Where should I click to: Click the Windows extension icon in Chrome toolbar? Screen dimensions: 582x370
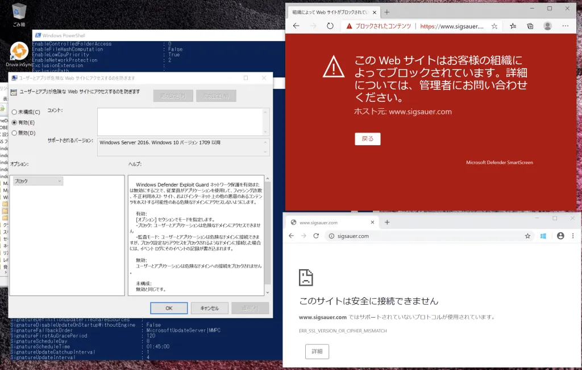click(x=543, y=236)
